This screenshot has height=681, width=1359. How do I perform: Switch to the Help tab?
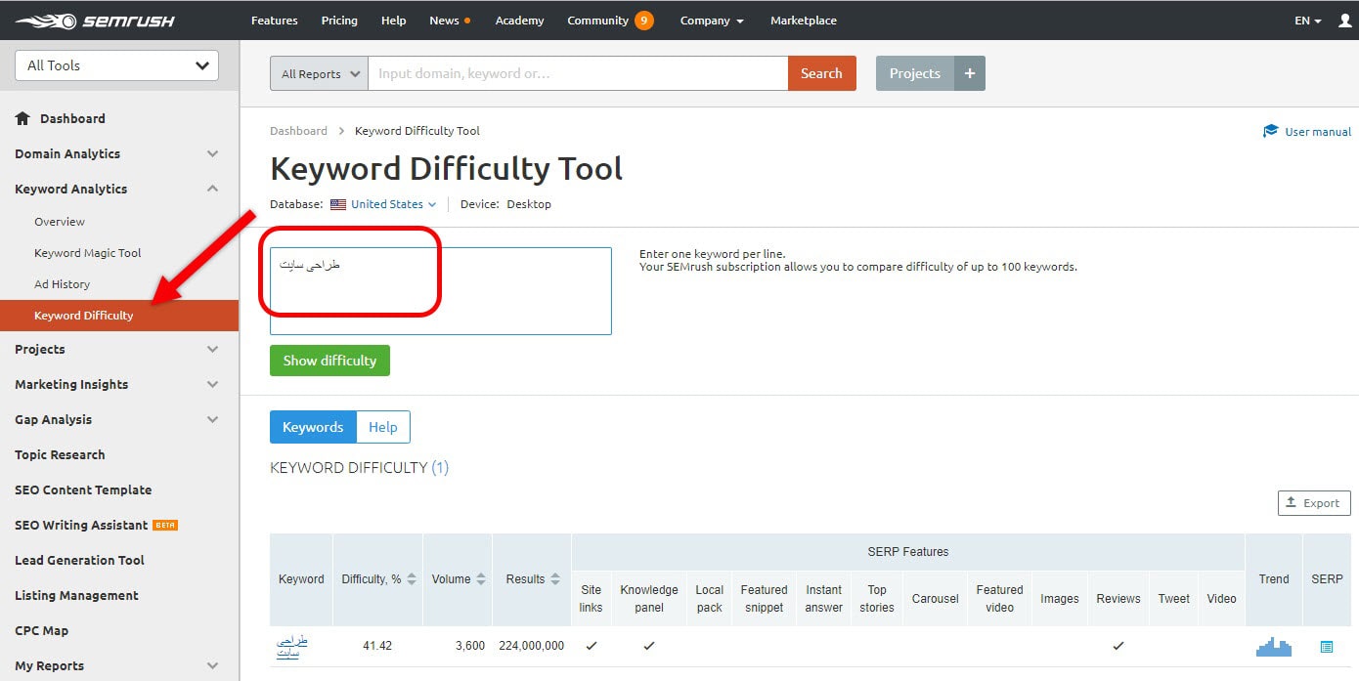(382, 426)
